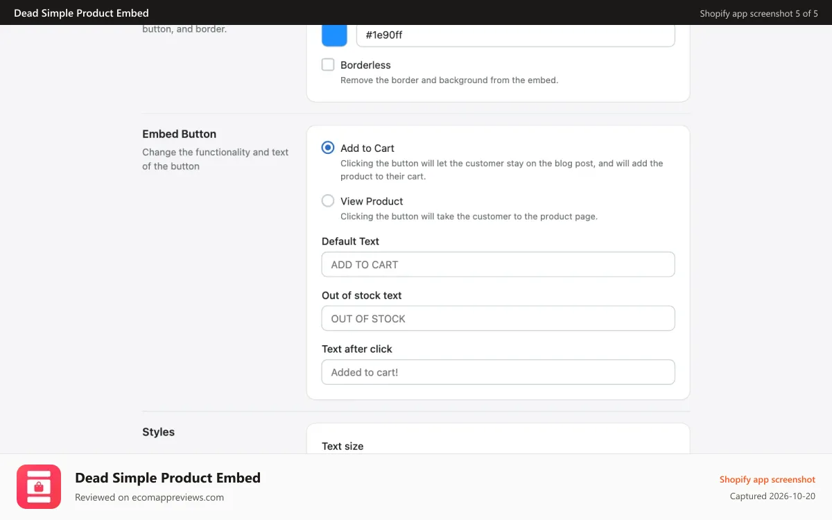Click the 'Captured 2026-10-20' text
832x520 pixels.
click(772, 496)
